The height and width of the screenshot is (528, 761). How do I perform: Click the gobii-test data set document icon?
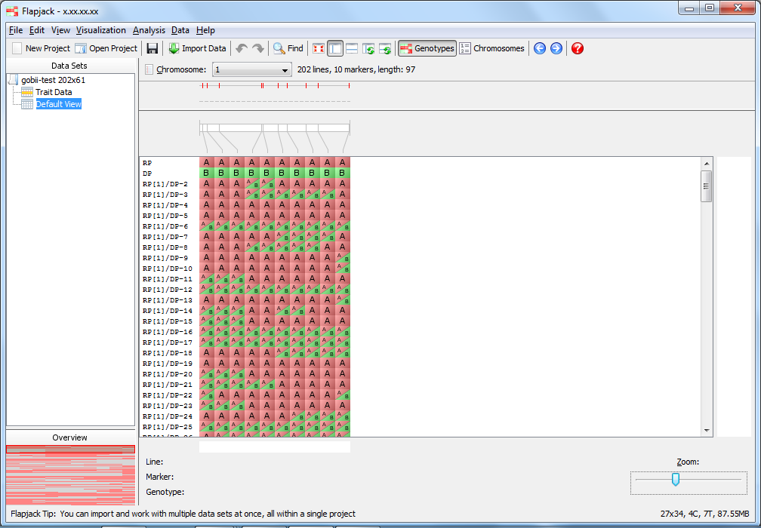(x=14, y=80)
